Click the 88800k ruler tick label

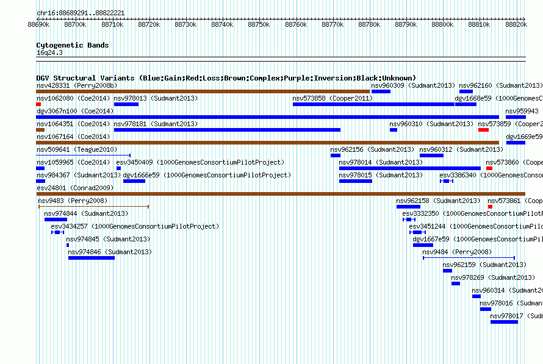tap(442, 24)
